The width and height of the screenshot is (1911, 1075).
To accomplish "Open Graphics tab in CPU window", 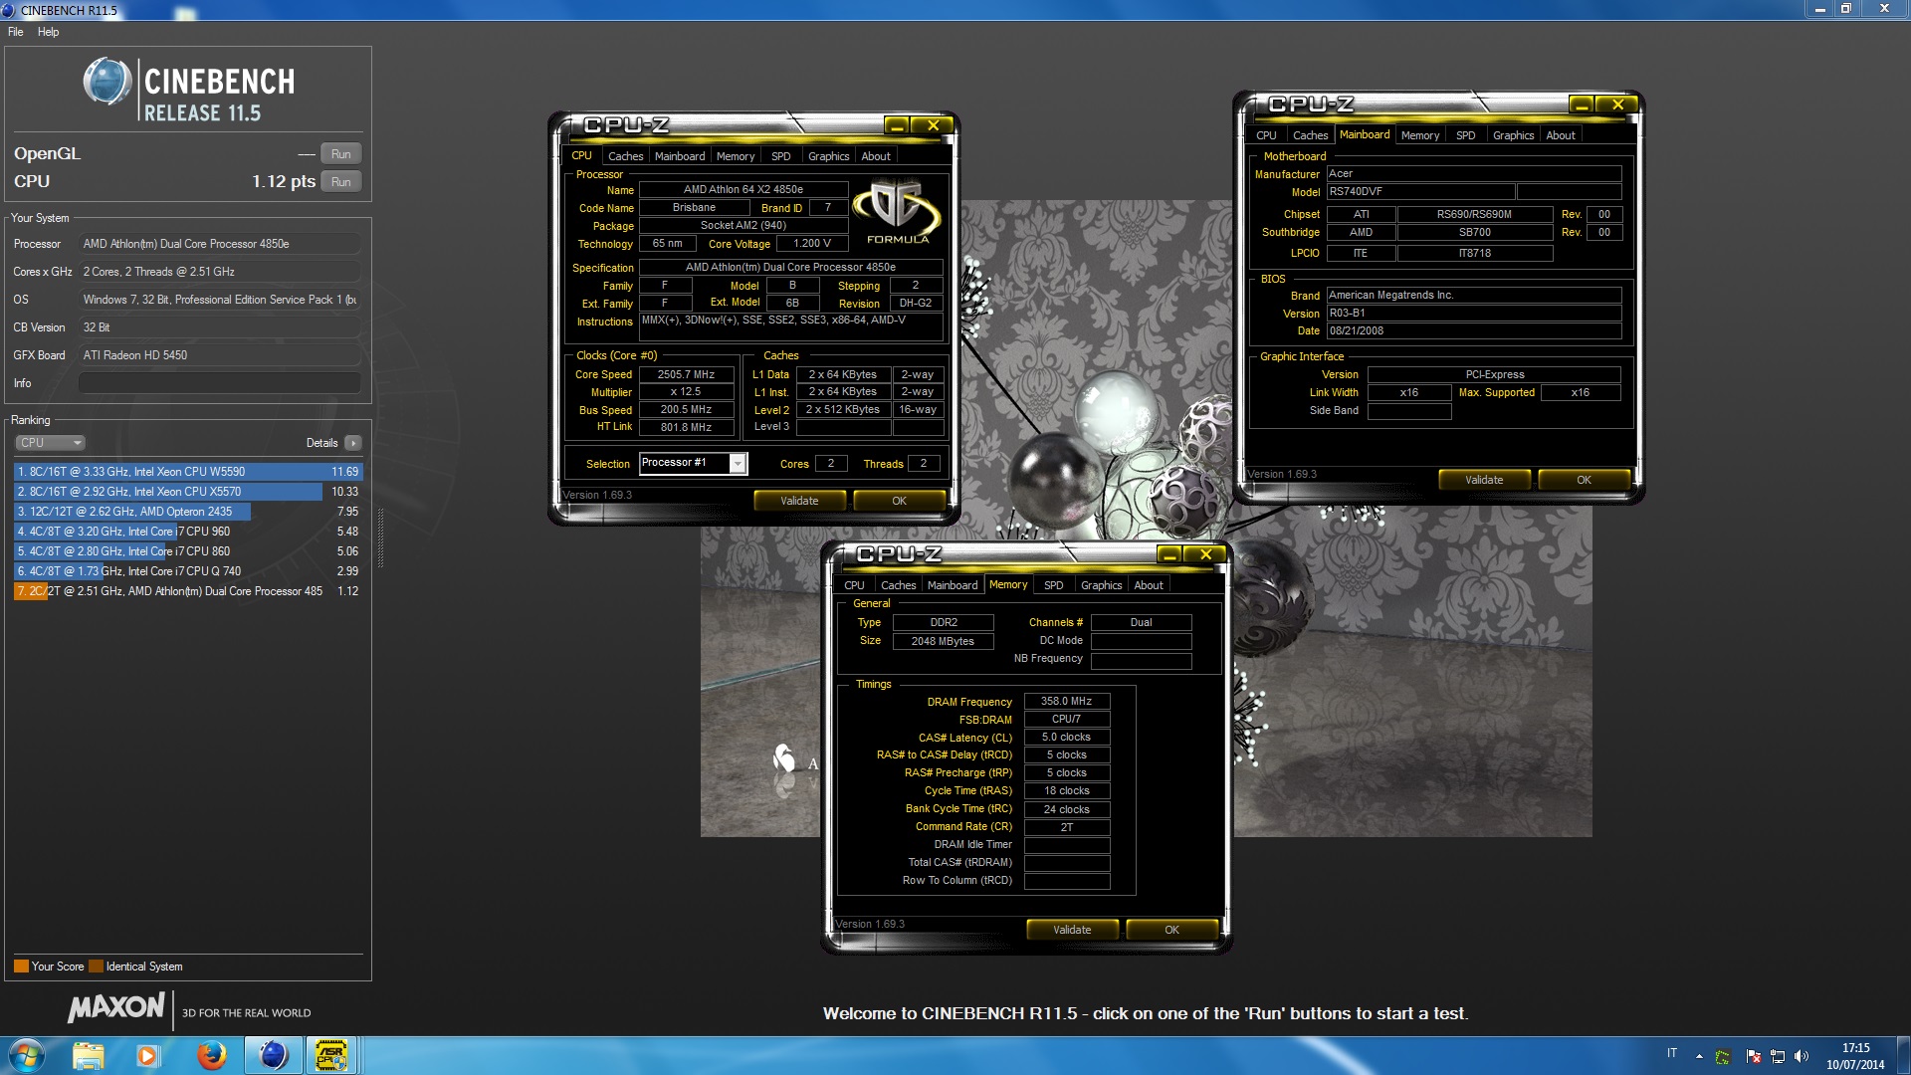I will pos(828,156).
